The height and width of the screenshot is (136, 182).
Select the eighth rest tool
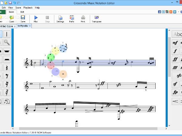point(7,76)
